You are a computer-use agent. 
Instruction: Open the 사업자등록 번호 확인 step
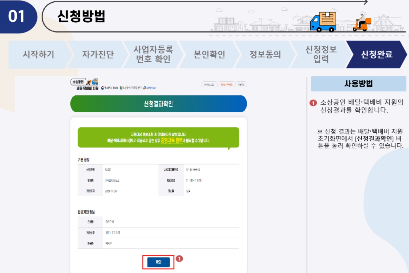[x=153, y=54]
